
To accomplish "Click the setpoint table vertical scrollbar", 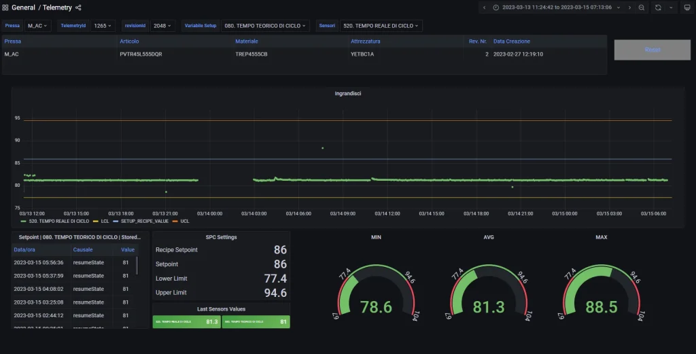I will tap(137, 265).
